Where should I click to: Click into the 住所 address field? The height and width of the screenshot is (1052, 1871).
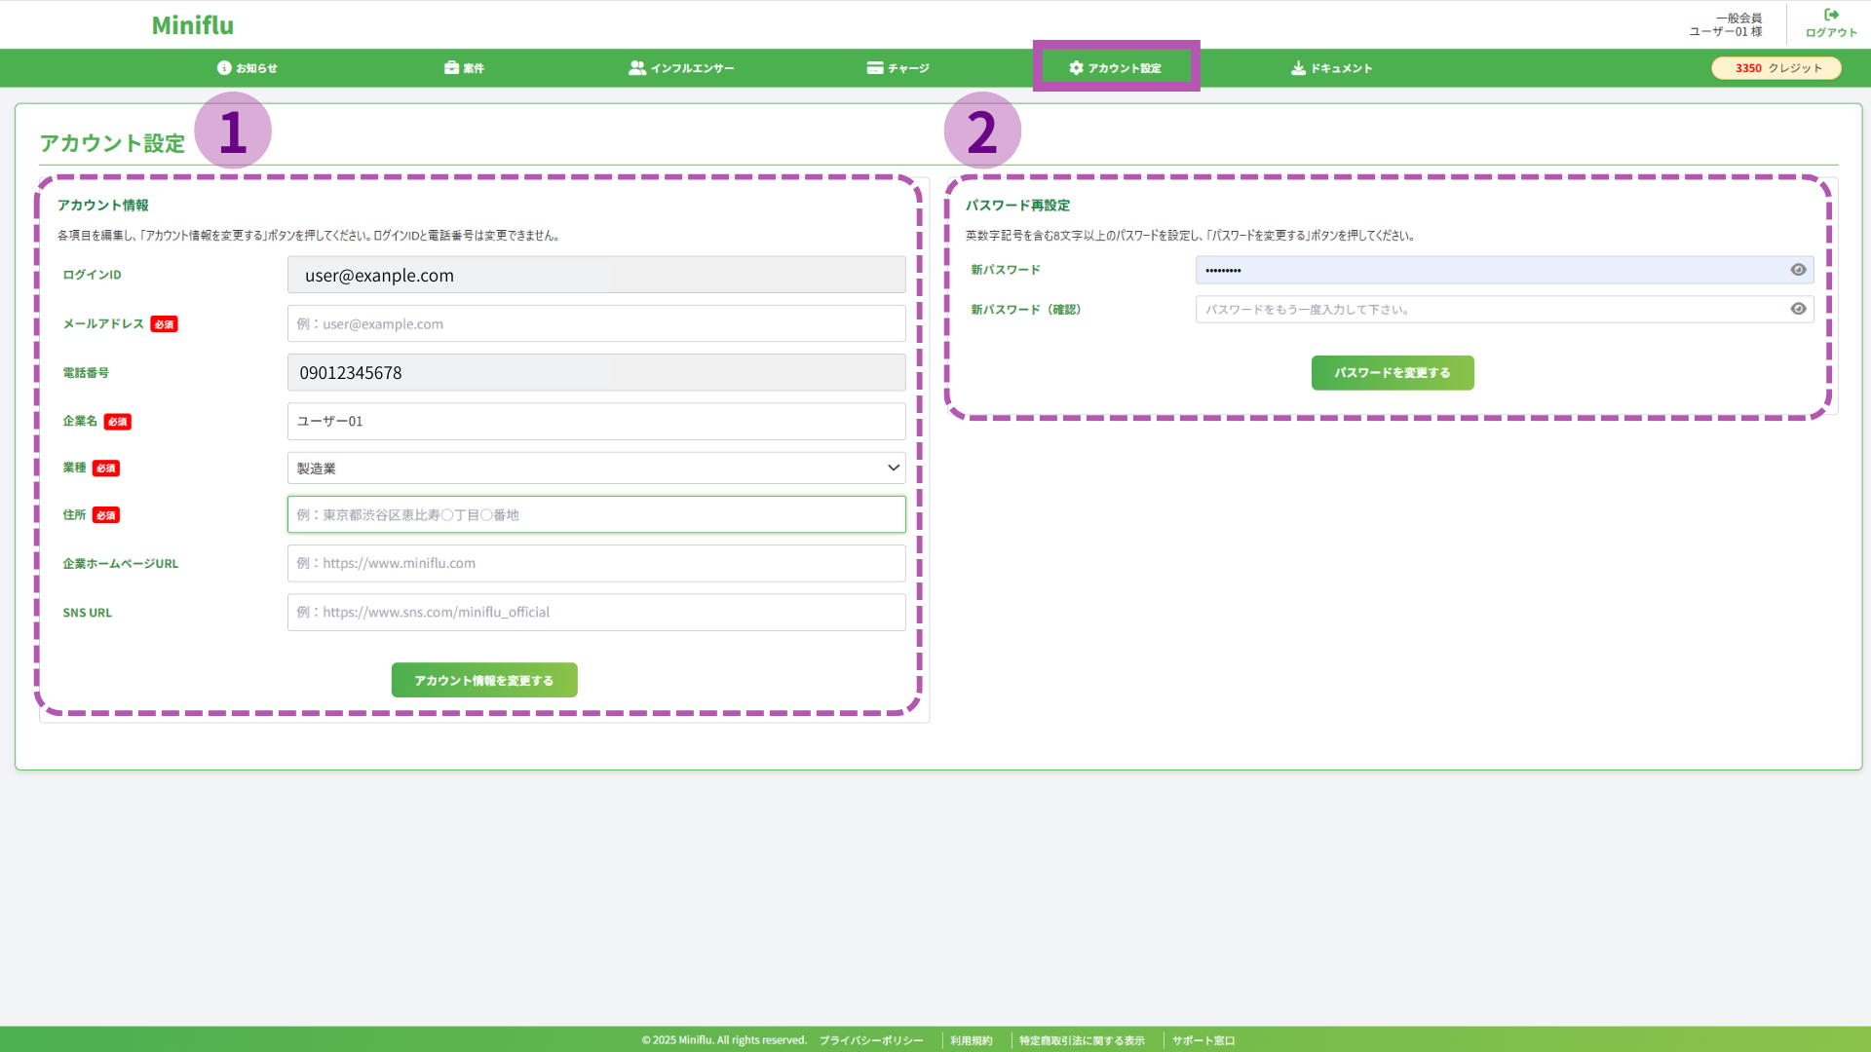point(595,515)
